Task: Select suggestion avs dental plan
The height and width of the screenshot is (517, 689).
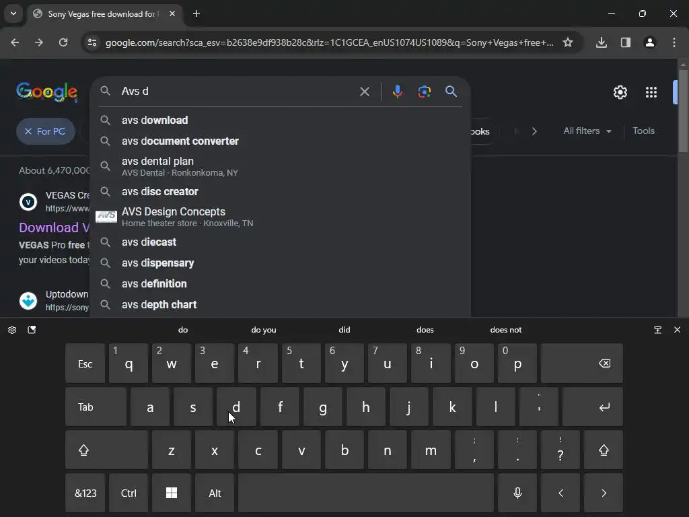Action: coord(281,166)
